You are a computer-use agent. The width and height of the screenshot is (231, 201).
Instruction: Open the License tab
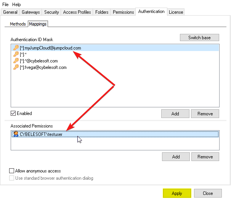click(176, 12)
